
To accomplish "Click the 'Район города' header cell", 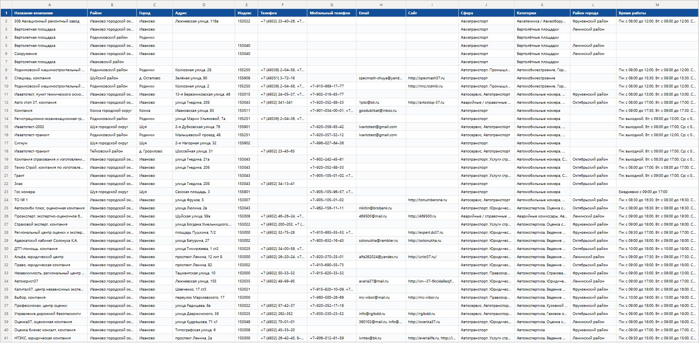I will point(593,13).
